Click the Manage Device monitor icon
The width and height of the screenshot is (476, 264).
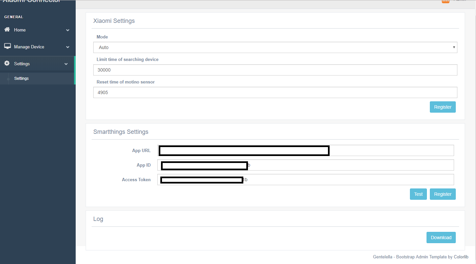(x=7, y=46)
